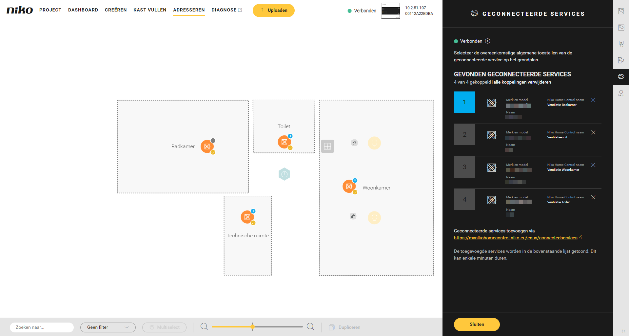629x336 pixels.
Task: Remove link for Ventilatie-unit
Action: [593, 132]
